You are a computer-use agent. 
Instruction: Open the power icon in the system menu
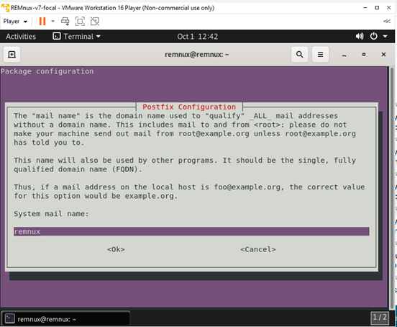pyautogui.click(x=374, y=36)
